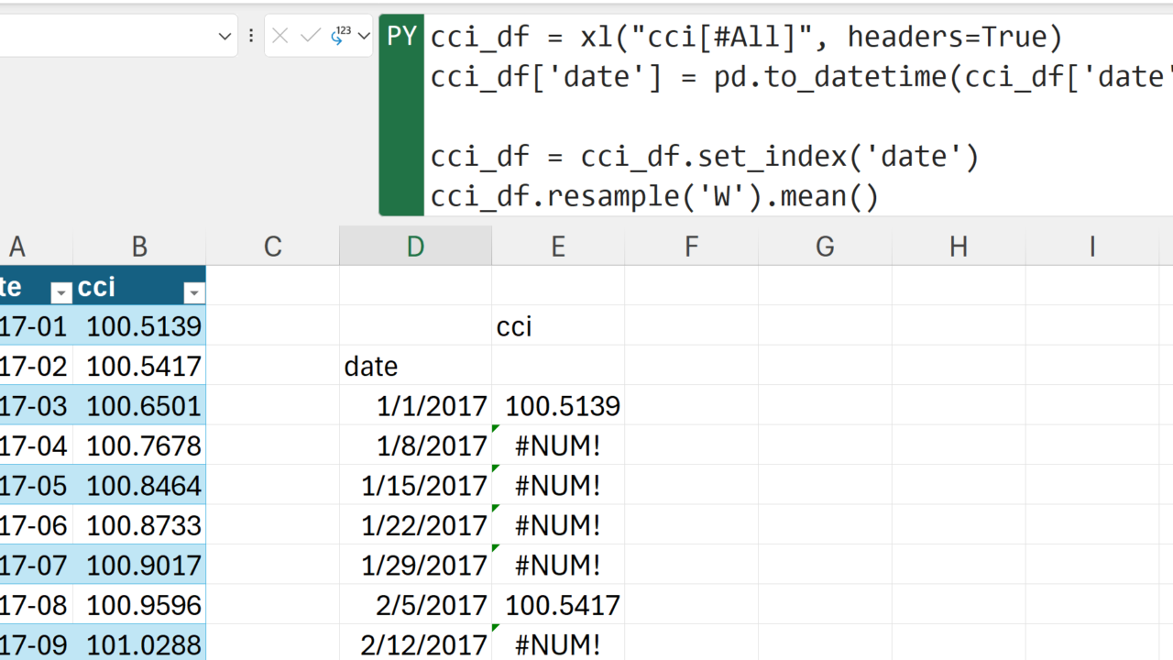This screenshot has height=660, width=1173.
Task: Click the resample('W') line in the formula editor
Action: 654,196
